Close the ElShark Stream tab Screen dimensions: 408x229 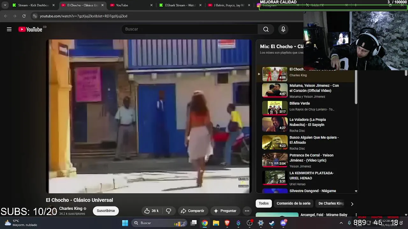[200, 5]
